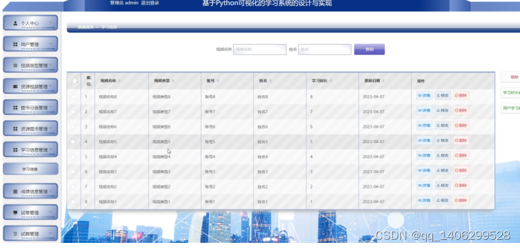This screenshot has width=520, height=248.
Task: Click 修改 for 视频名称6 row
Action: [443, 125]
